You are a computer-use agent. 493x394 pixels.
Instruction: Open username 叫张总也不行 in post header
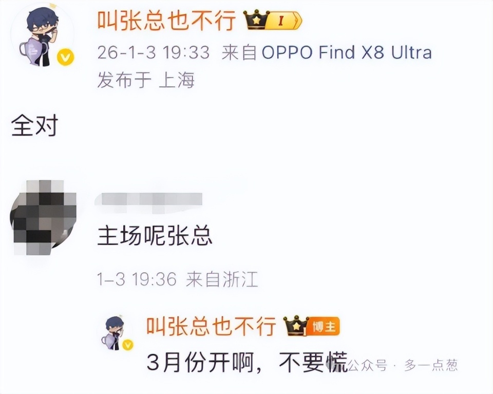(167, 21)
